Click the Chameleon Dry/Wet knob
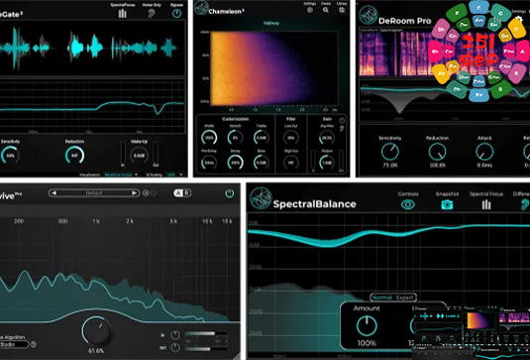Viewport: 530px width, 360px height. point(327,138)
